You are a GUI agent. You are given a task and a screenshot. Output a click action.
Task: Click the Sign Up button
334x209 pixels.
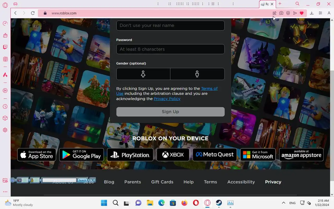[170, 112]
